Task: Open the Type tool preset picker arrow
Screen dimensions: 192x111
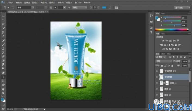Action: pos(8,8)
